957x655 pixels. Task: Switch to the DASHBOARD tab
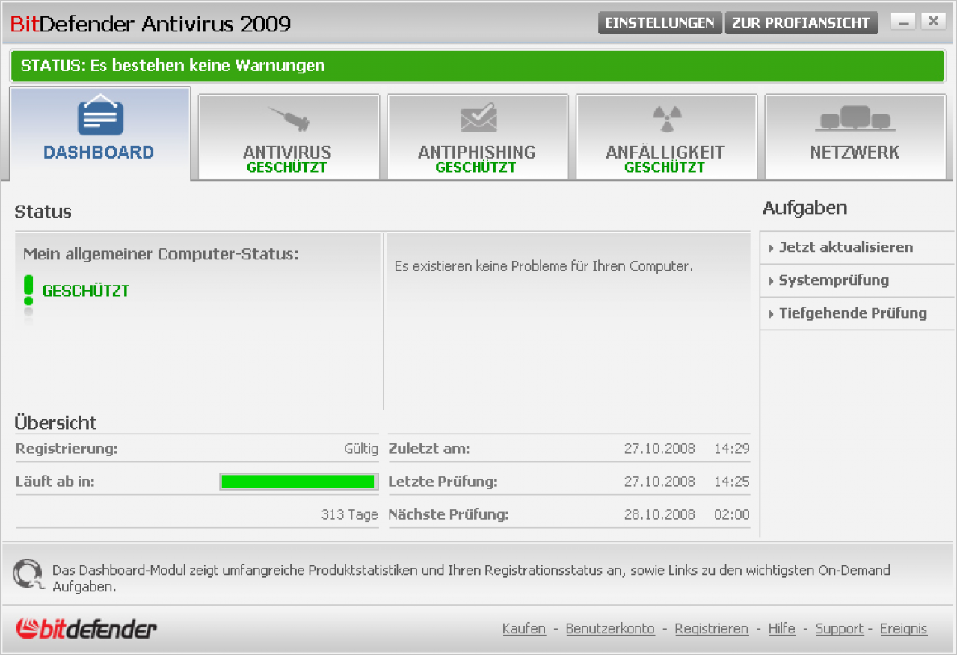[x=100, y=133]
